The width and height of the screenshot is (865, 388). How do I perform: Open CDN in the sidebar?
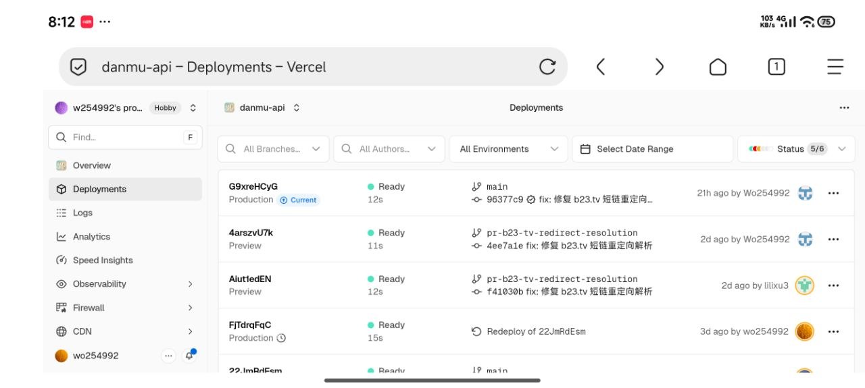[125, 331]
